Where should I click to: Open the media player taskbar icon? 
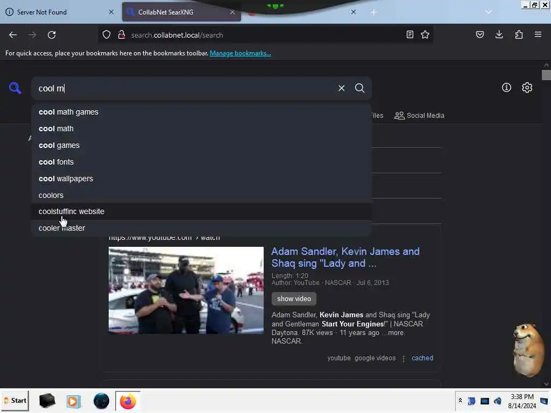73,401
